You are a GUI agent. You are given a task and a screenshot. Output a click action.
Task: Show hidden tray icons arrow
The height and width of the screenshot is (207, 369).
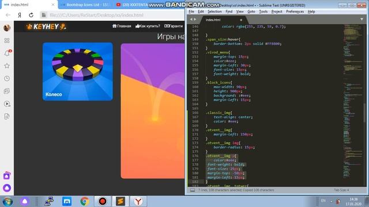point(331,201)
